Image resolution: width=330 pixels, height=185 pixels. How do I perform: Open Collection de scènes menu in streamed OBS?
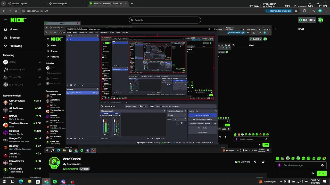coord(107,33)
